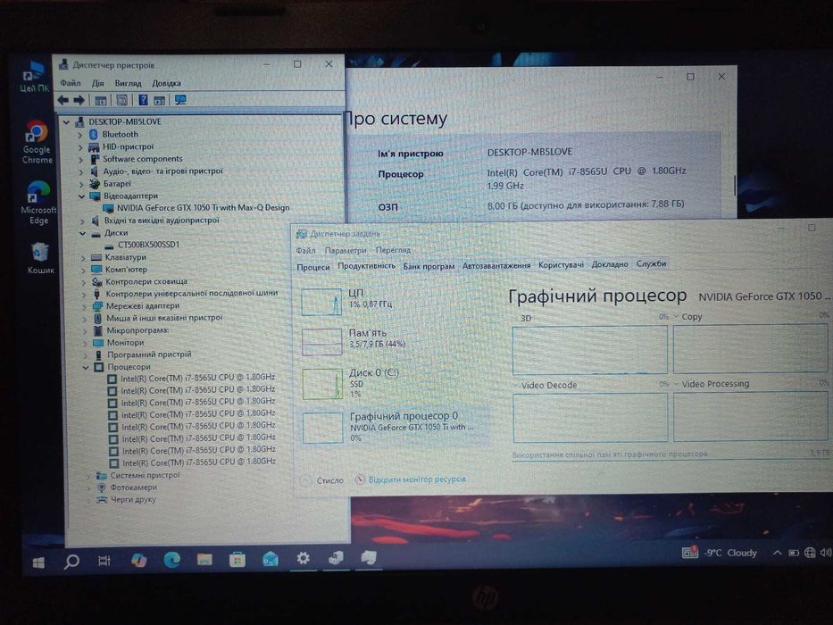The image size is (833, 625).
Task: Click the Device Manager taskbar icon
Action: pyautogui.click(x=336, y=557)
